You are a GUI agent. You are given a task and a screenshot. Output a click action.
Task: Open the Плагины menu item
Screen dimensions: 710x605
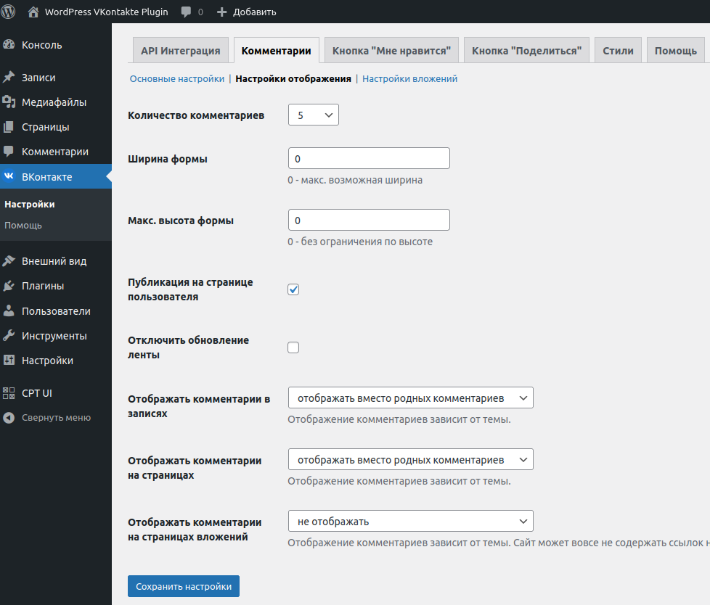pos(56,286)
